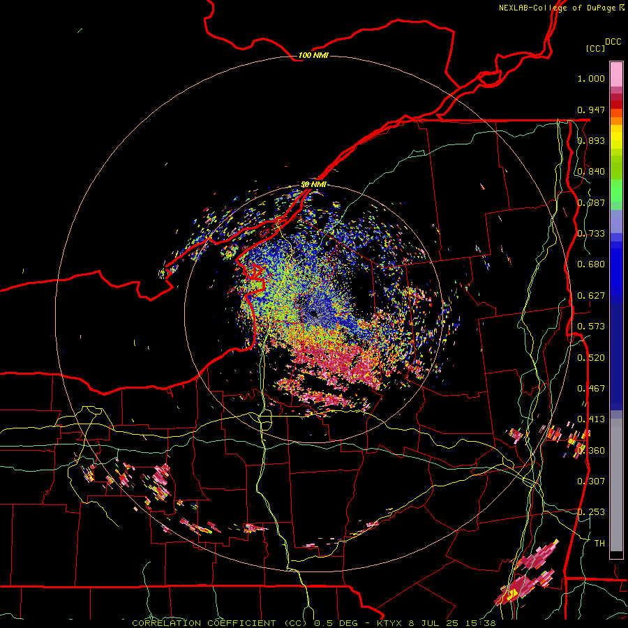Screen dimensions: 628x628
Task: Click the KTYX station identifier
Action: coord(391,623)
